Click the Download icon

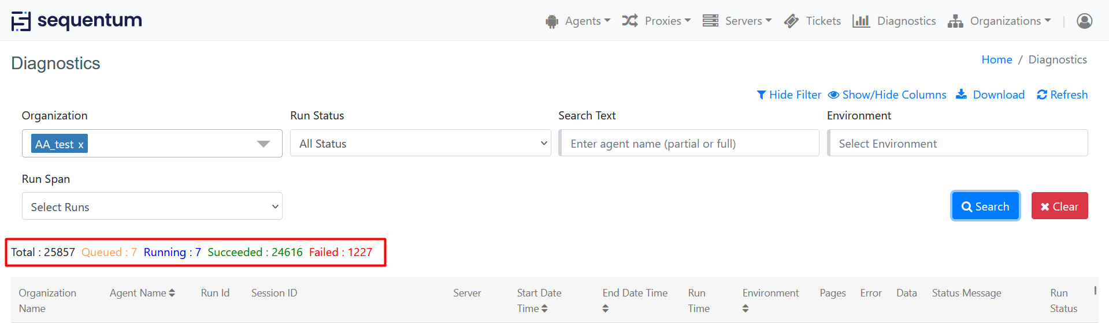click(x=961, y=94)
